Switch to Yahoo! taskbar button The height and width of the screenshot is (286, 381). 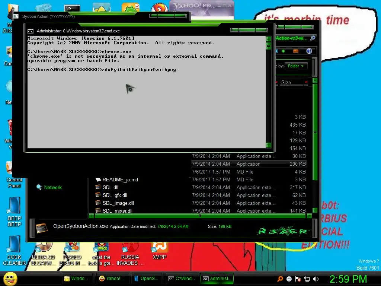[112, 279]
